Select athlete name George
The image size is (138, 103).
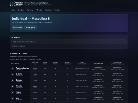19,80
